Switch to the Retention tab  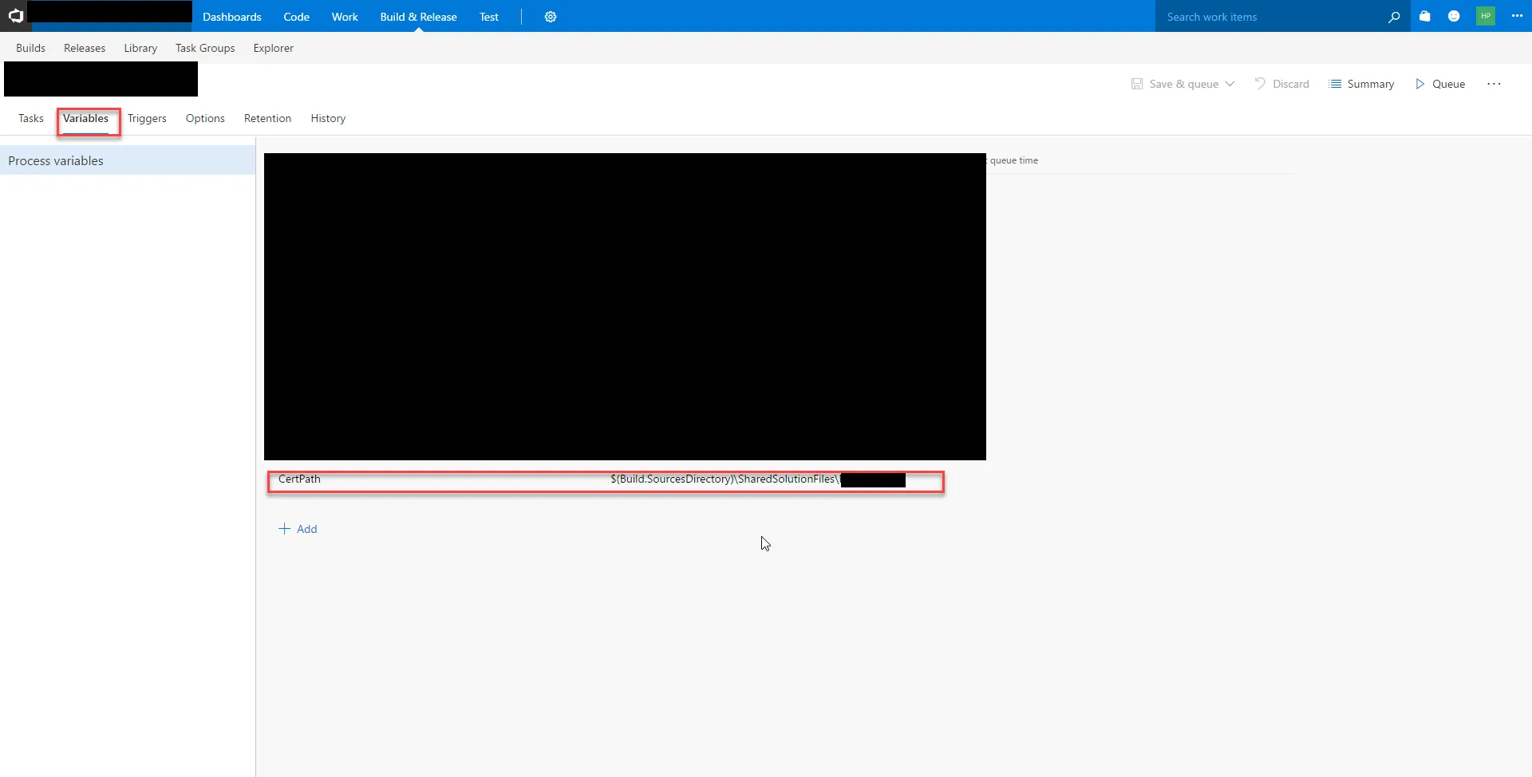267,118
